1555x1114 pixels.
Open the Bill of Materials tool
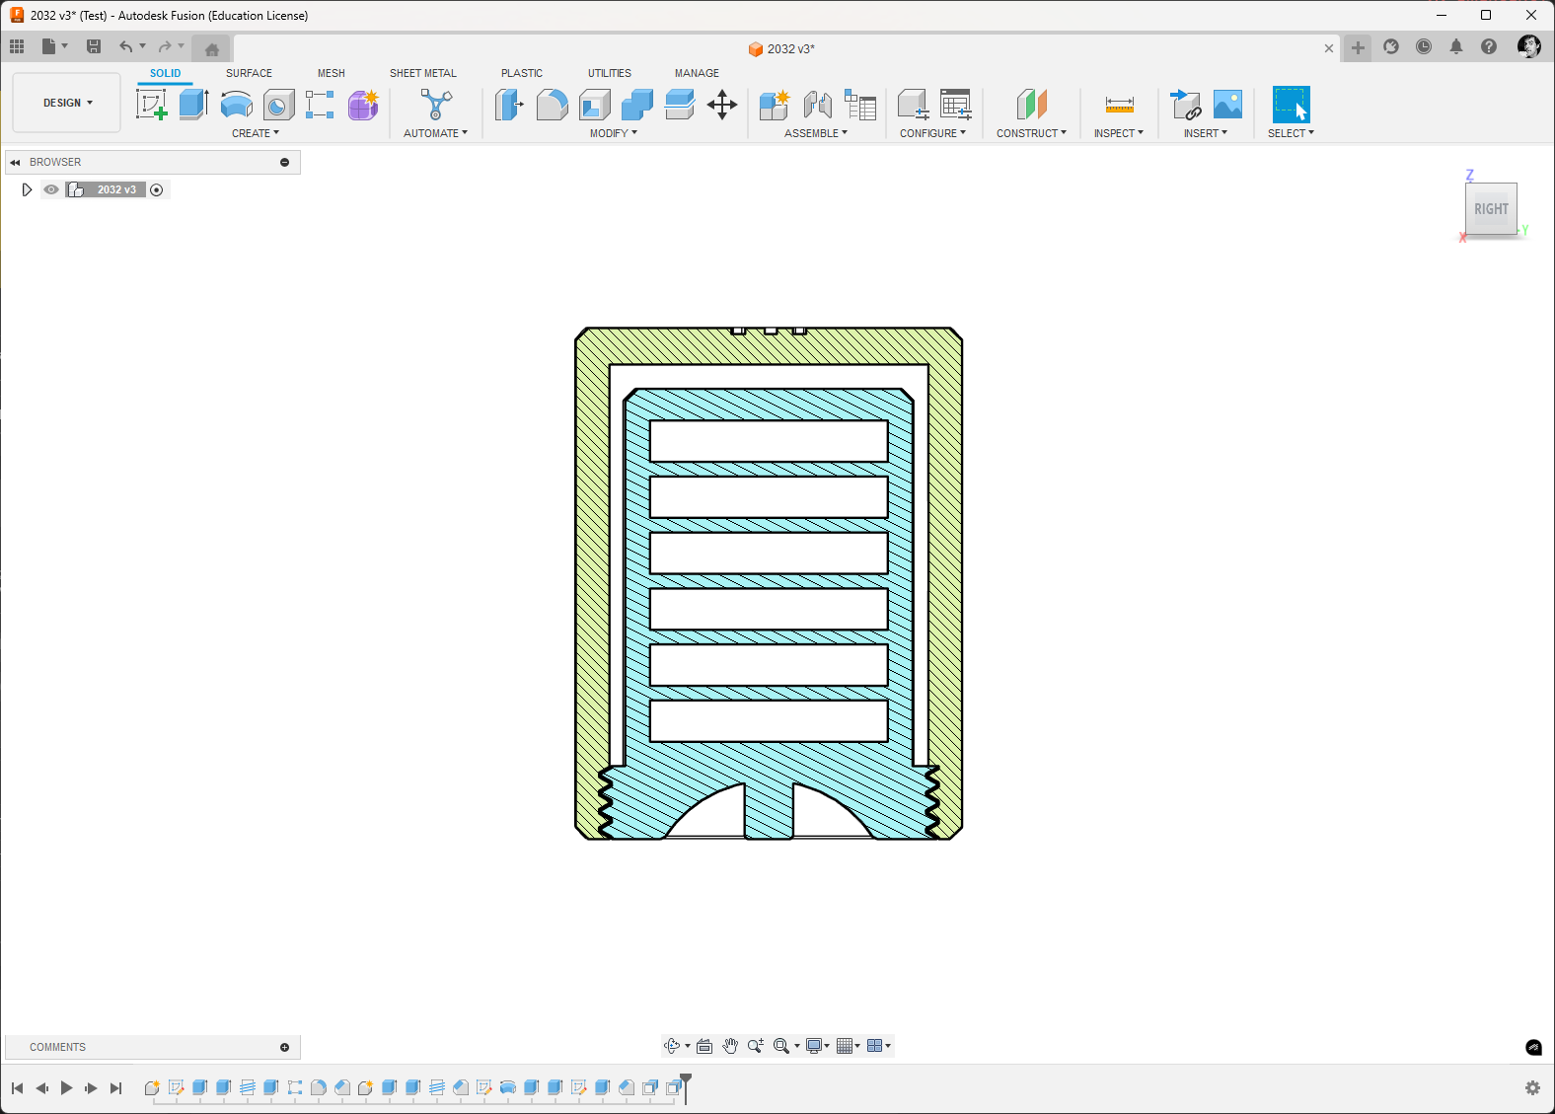(860, 105)
